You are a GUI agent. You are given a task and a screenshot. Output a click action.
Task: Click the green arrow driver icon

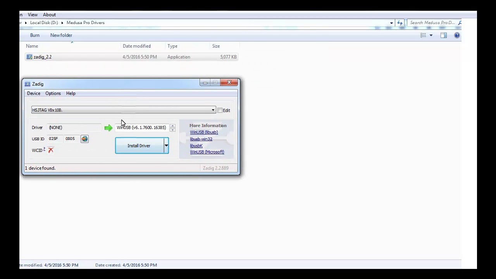click(x=108, y=128)
